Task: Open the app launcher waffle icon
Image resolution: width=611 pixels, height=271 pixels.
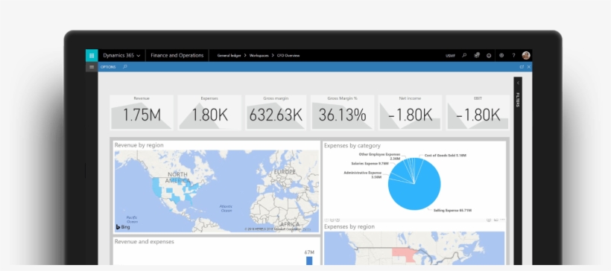Action: (x=92, y=55)
